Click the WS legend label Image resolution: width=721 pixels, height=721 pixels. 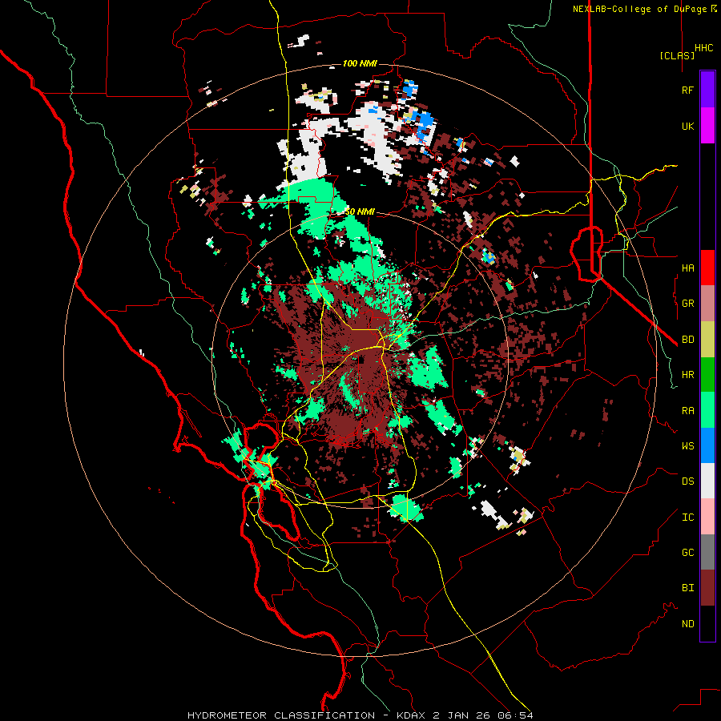point(687,446)
